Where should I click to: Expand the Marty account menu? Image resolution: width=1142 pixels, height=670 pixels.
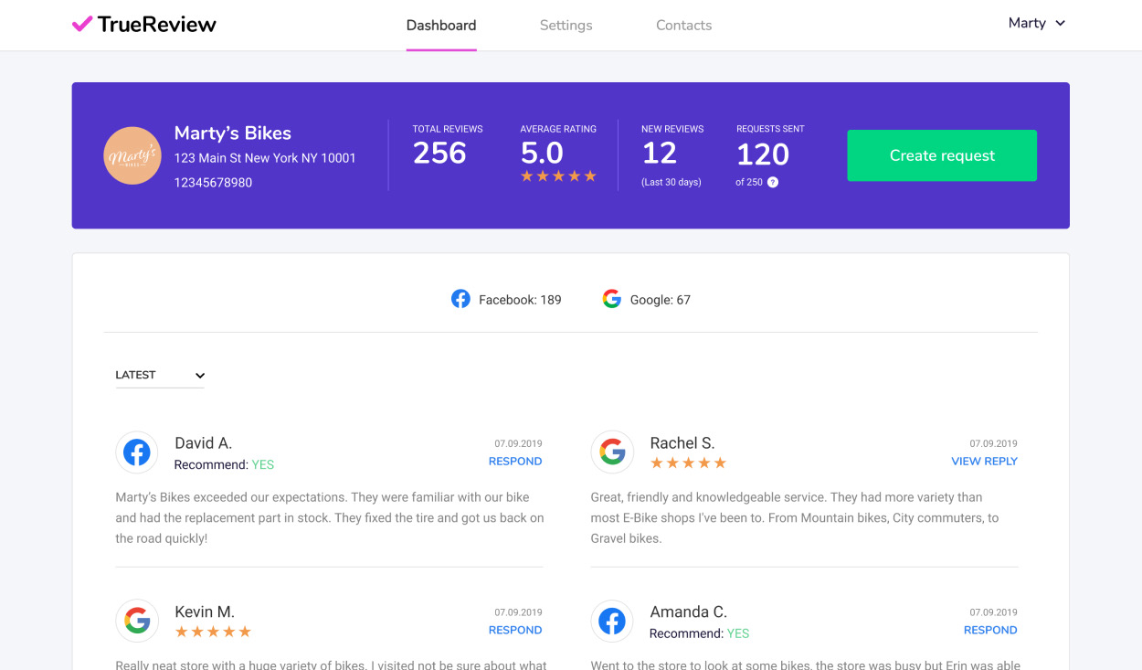coord(1037,23)
